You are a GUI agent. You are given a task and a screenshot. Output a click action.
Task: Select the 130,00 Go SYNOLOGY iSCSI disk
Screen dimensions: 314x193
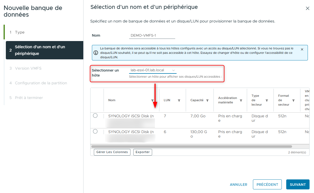[x=96, y=132]
